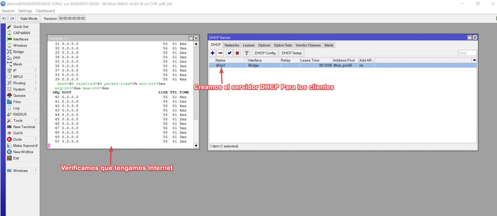497x216 pixels.
Task: Open Interfaces in the sidebar
Action: tap(21, 39)
